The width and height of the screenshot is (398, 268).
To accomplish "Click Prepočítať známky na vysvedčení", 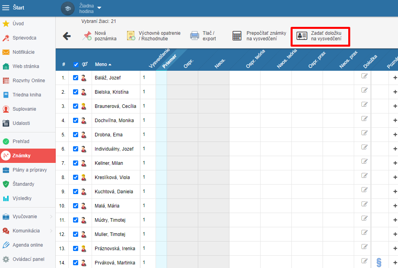I will pos(259,36).
